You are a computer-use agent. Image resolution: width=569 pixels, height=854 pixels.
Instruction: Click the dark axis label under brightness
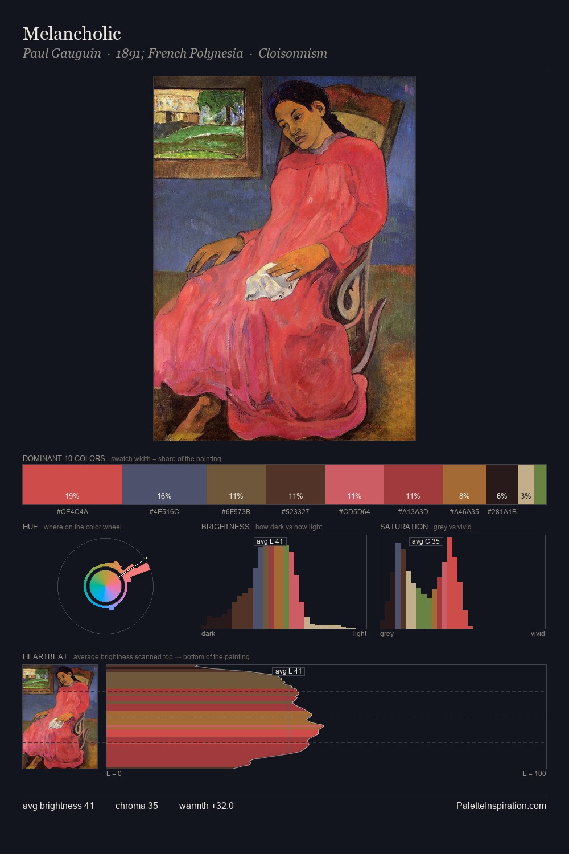[x=208, y=634]
